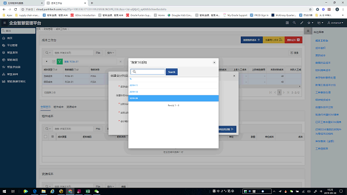This screenshot has width=347, height=195.
Task: Select the % entry in result list
Action: pyautogui.click(x=173, y=79)
